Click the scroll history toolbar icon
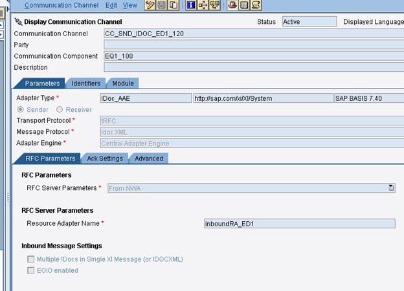Screen dimensions: 404x291 pos(256,5)
